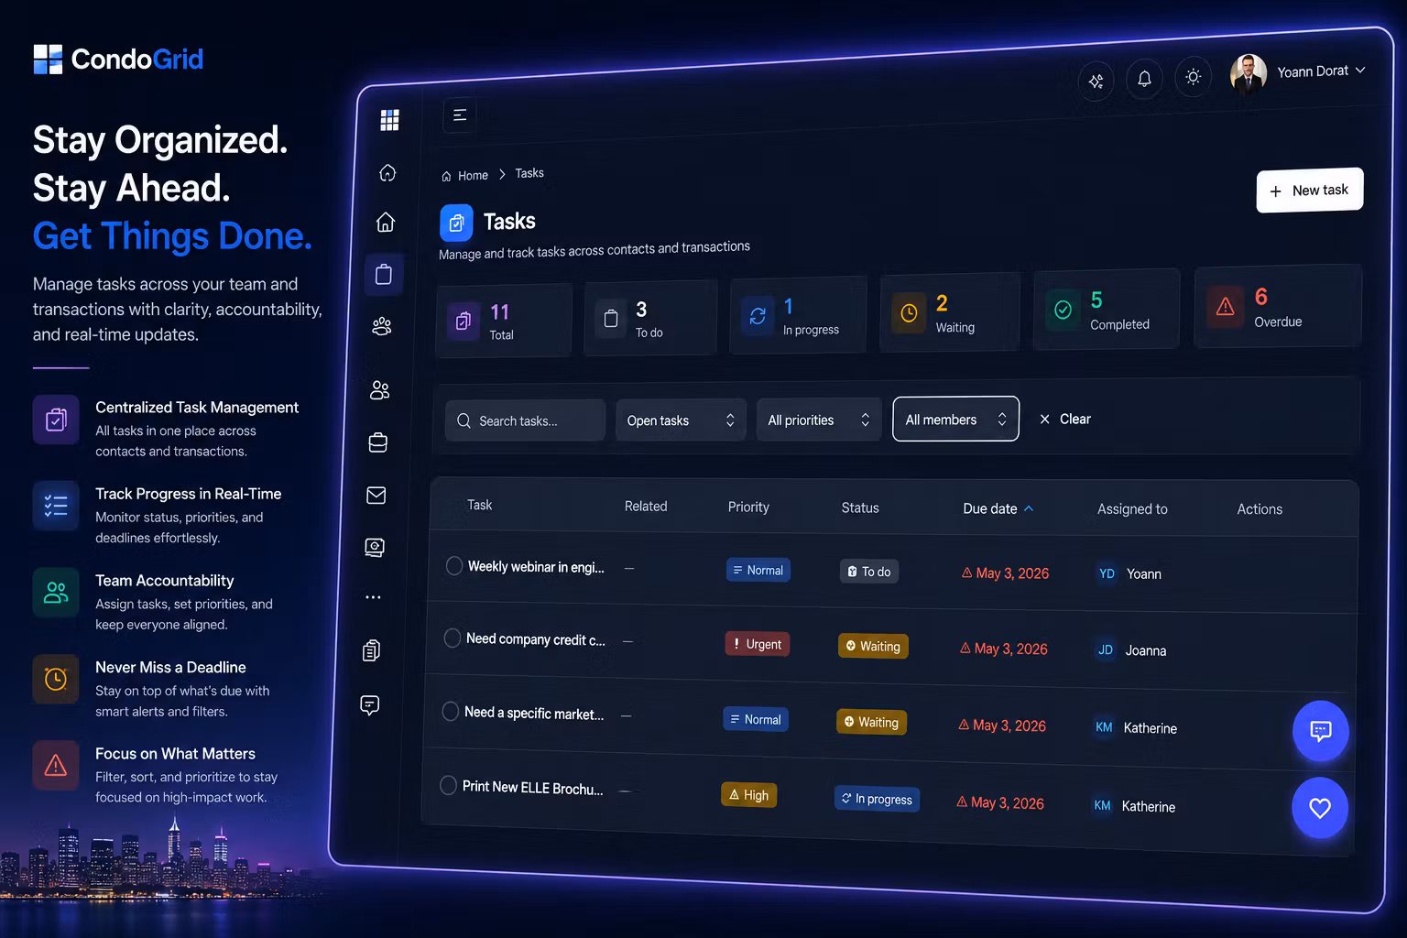Click the To do status badge in table
Viewport: 1407px width, 938px height.
[x=868, y=572]
